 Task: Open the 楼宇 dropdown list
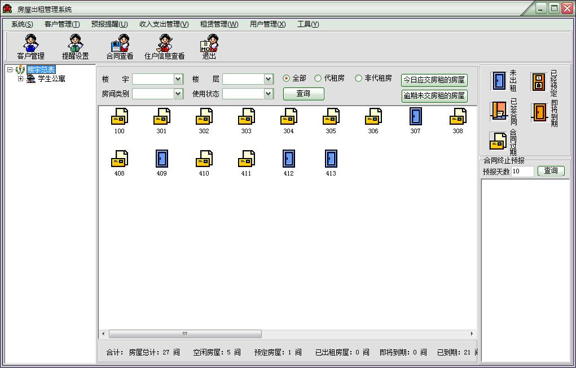point(178,79)
